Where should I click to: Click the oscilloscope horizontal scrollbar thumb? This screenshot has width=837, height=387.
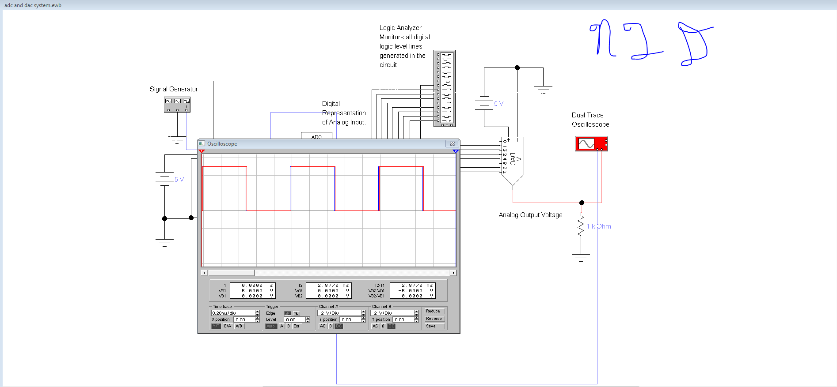231,273
